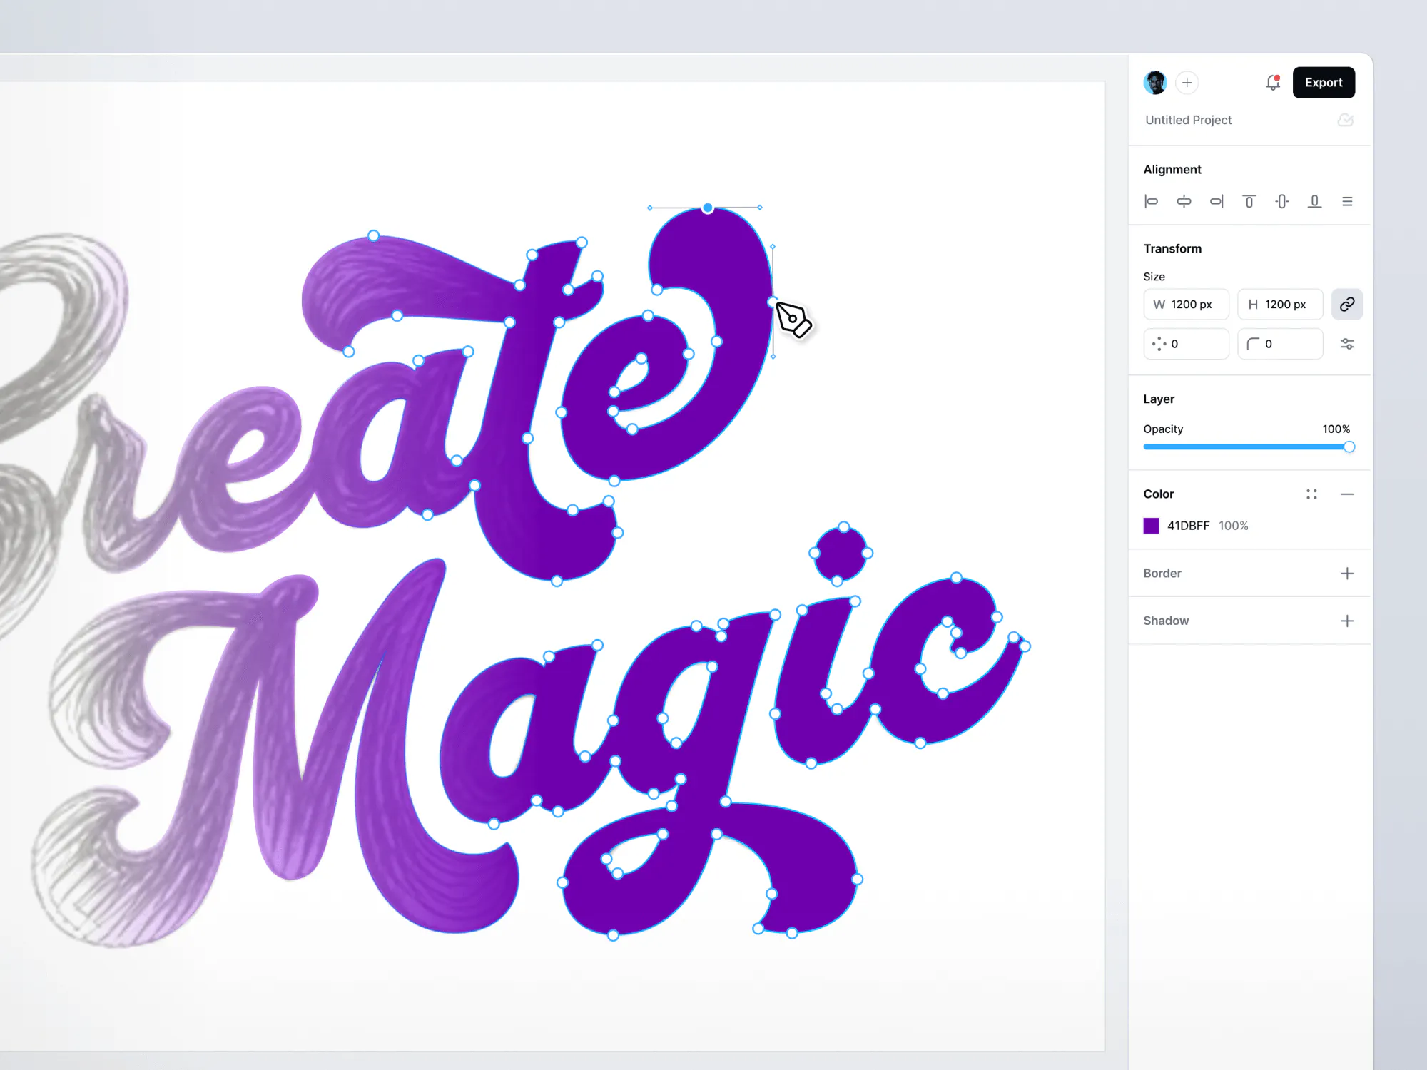Click the corner radius adjustment settings icon
The image size is (1427, 1070).
tap(1347, 344)
